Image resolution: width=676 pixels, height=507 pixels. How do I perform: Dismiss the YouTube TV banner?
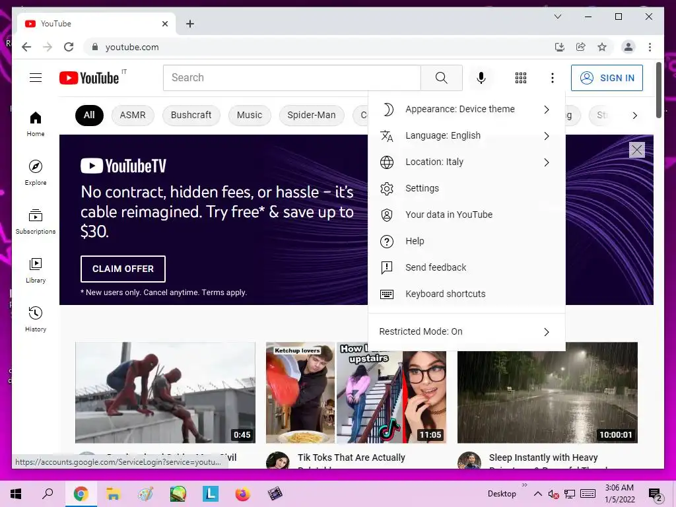[637, 150]
